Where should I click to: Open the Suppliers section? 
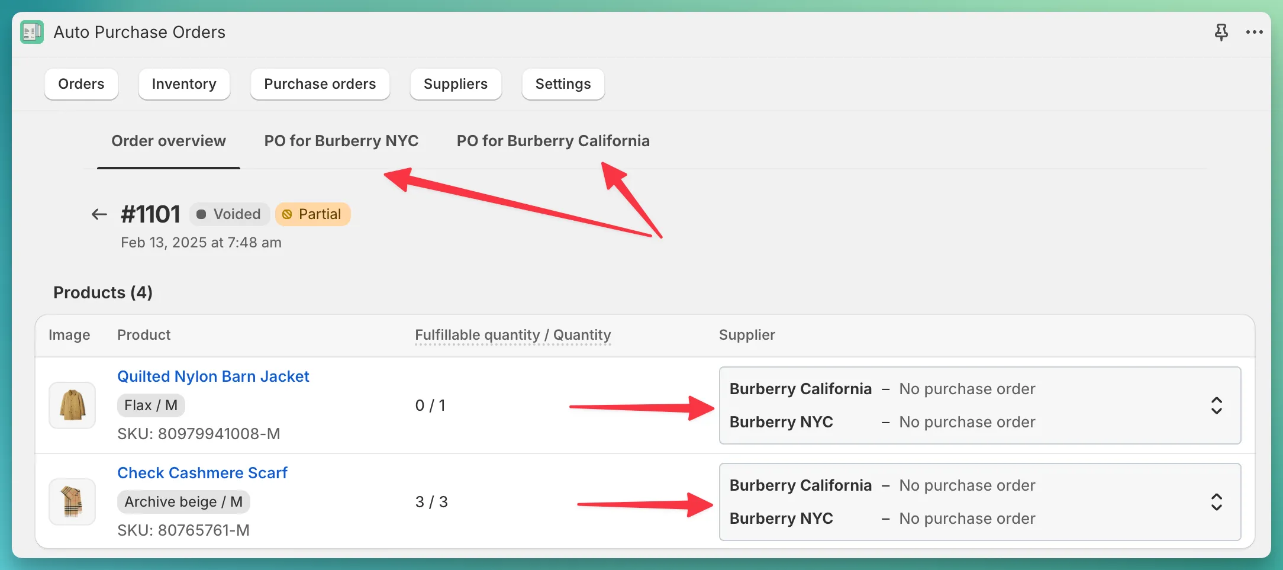(x=456, y=84)
